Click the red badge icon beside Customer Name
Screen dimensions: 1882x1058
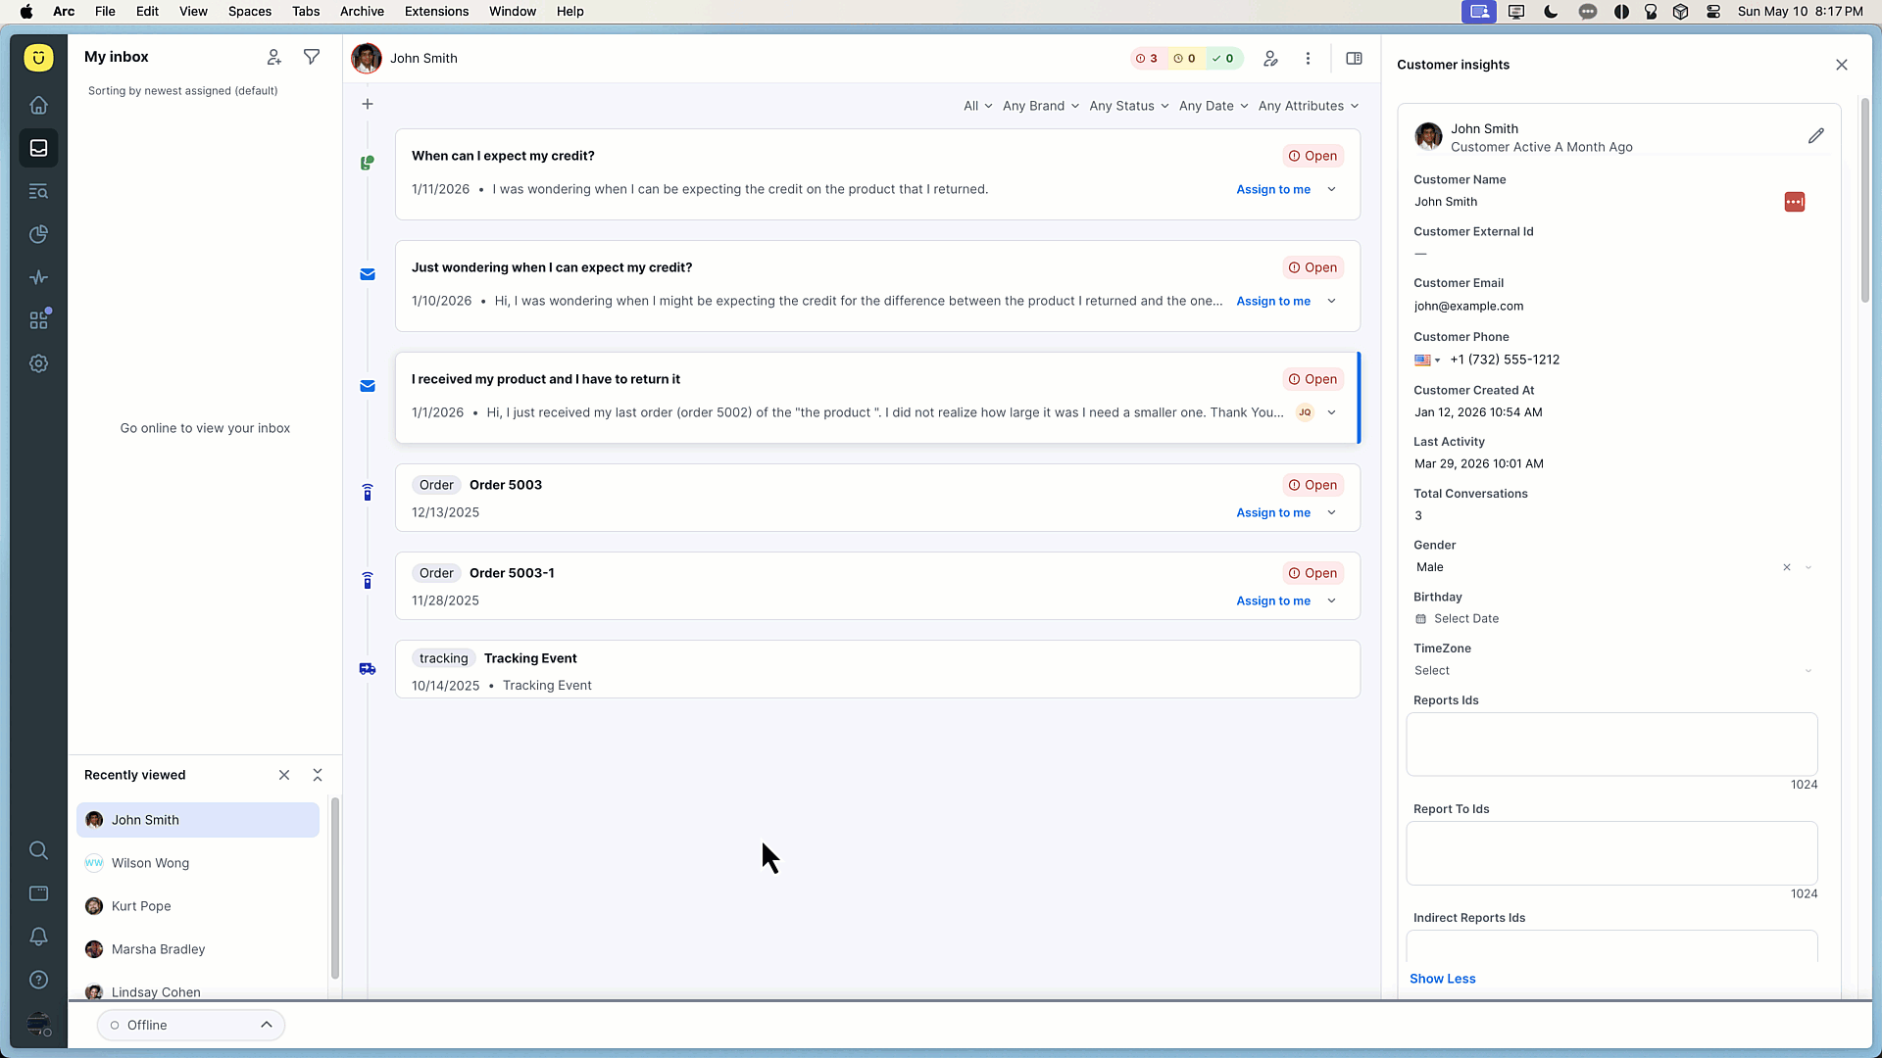pyautogui.click(x=1795, y=202)
